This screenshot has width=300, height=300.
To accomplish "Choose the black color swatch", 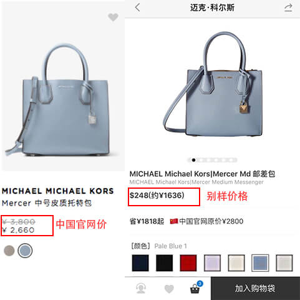I will click(x=164, y=263).
